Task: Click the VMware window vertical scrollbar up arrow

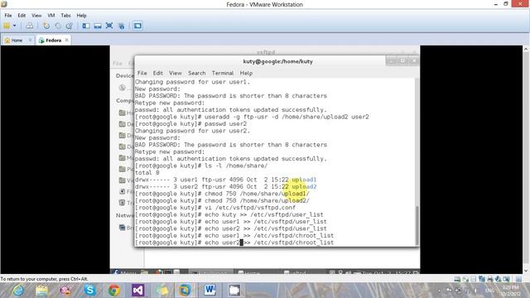Action: pyautogui.click(x=526, y=50)
